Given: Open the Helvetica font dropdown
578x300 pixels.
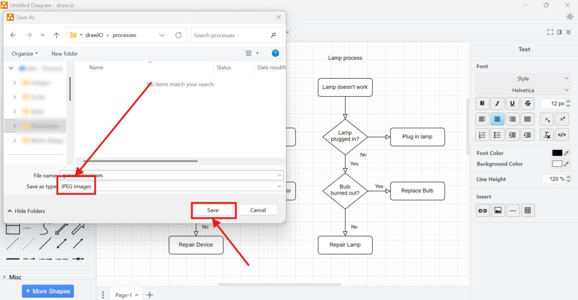Looking at the screenshot, I should 523,90.
